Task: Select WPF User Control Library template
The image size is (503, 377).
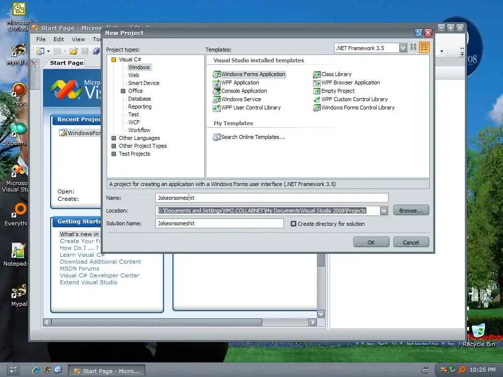Action: click(247, 108)
